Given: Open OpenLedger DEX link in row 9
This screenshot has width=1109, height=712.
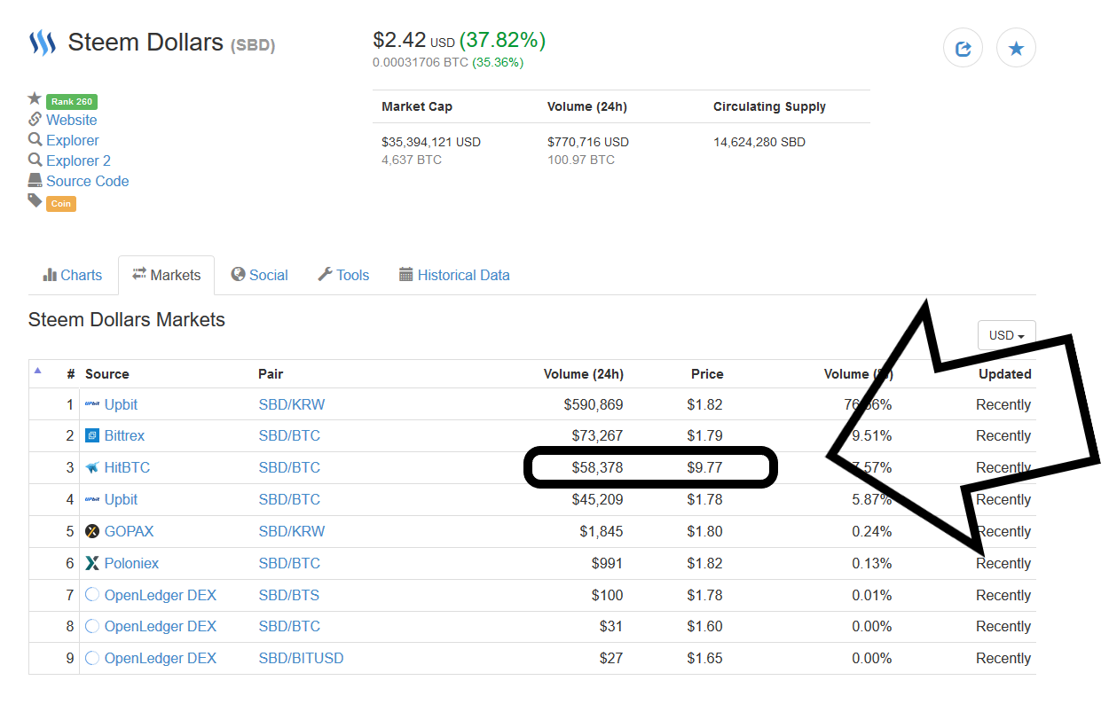Looking at the screenshot, I should point(161,658).
